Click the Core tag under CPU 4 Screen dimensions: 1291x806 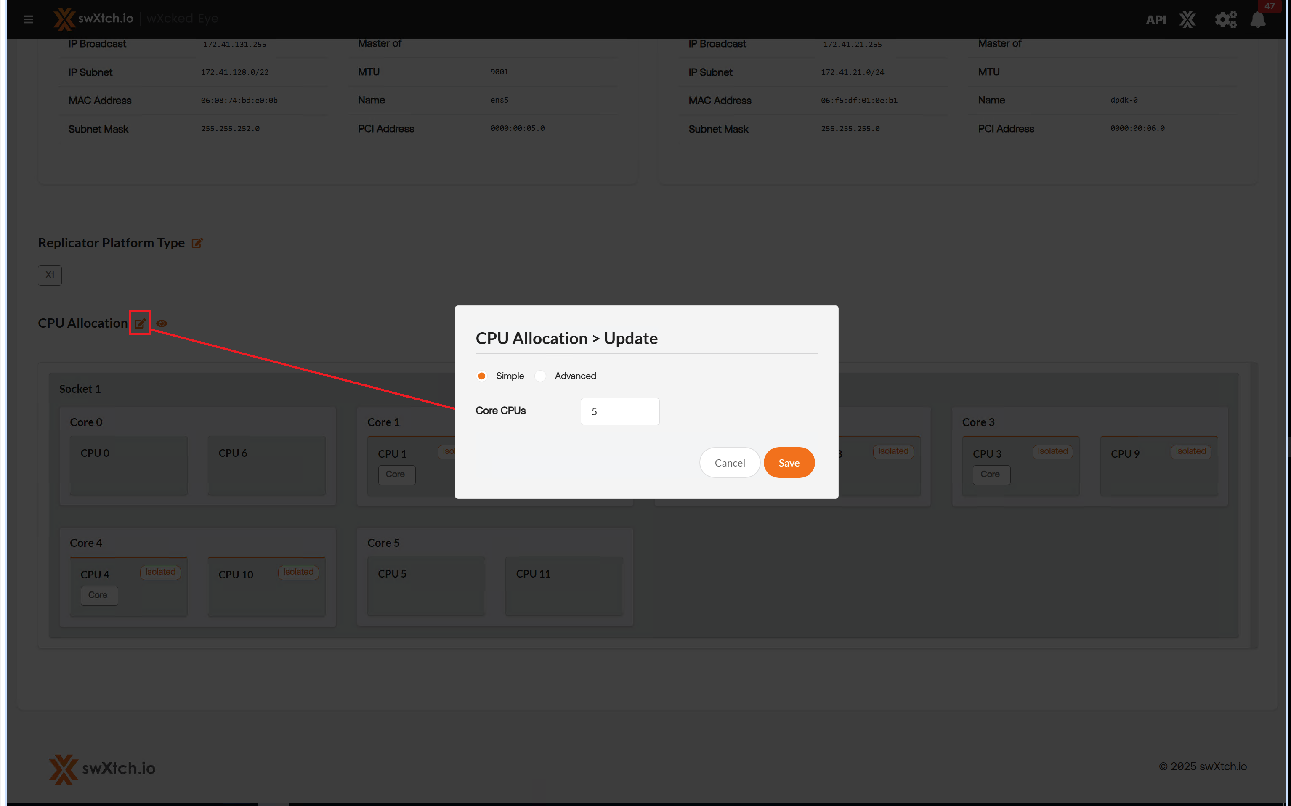pyautogui.click(x=98, y=595)
